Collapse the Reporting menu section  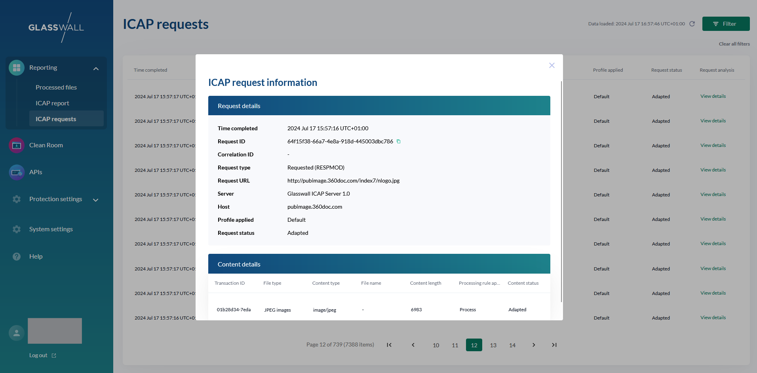[x=96, y=69]
